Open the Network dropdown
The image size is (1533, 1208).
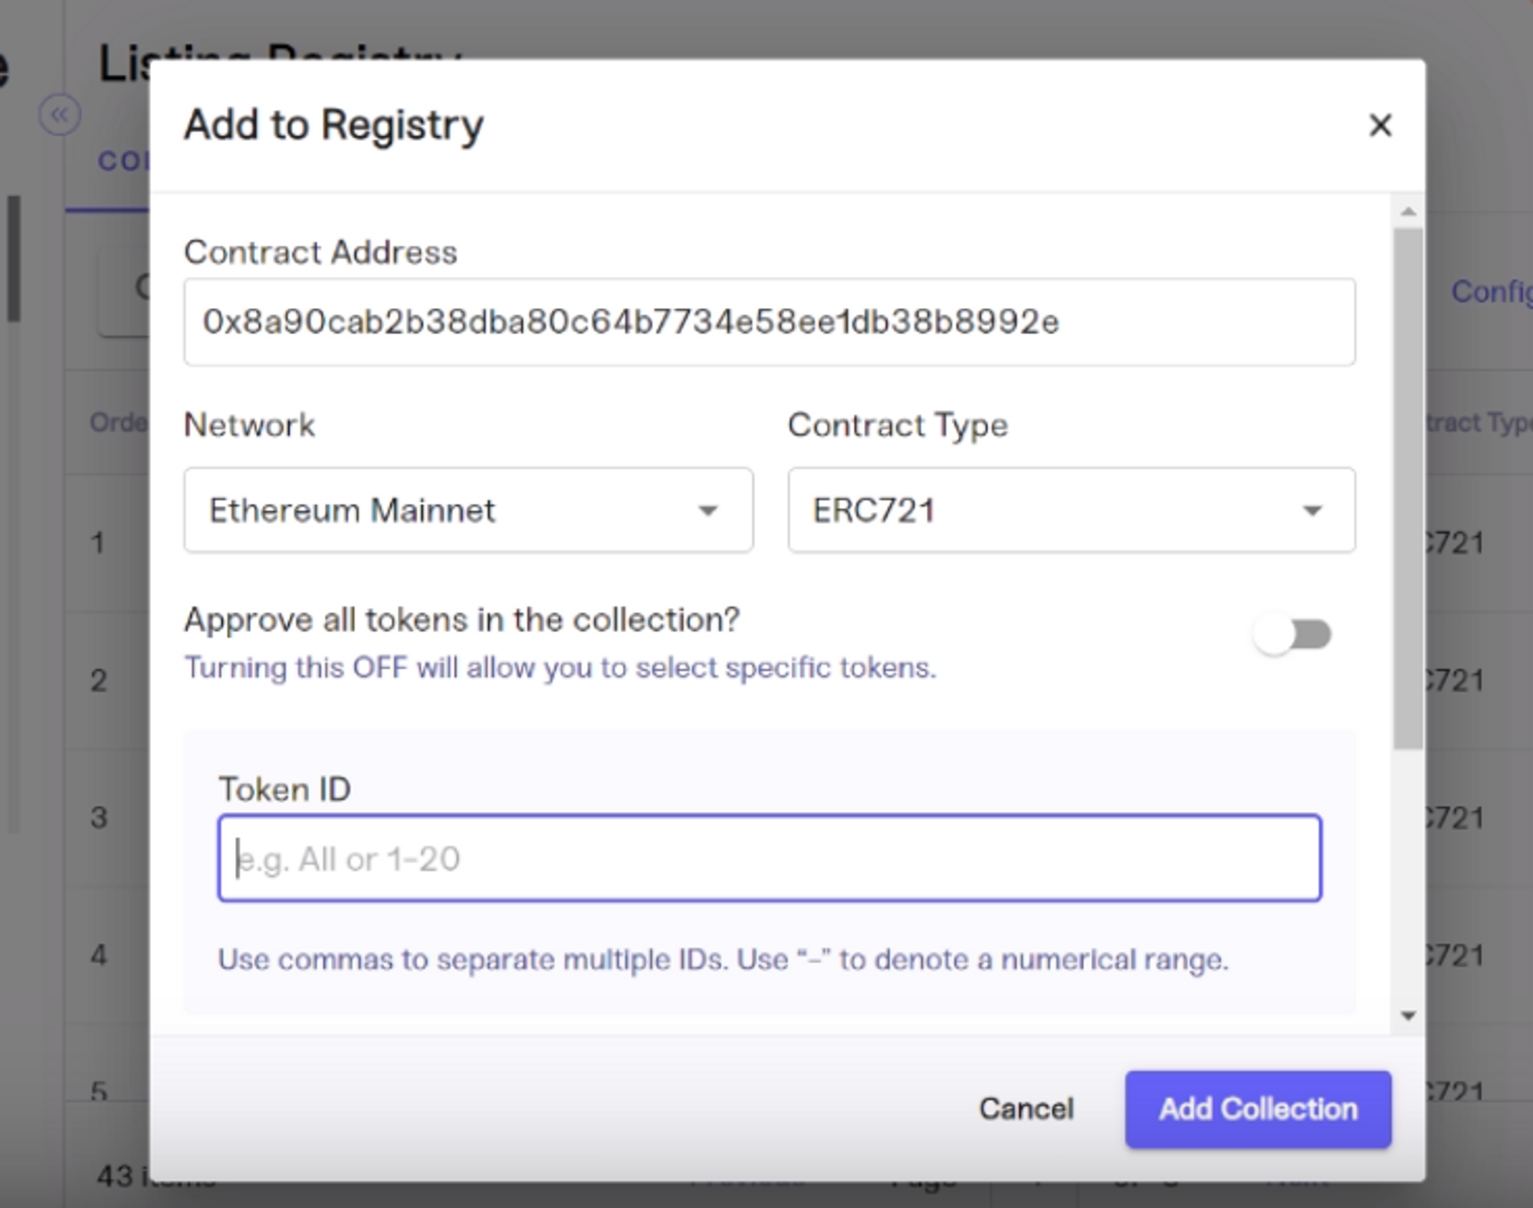click(468, 510)
